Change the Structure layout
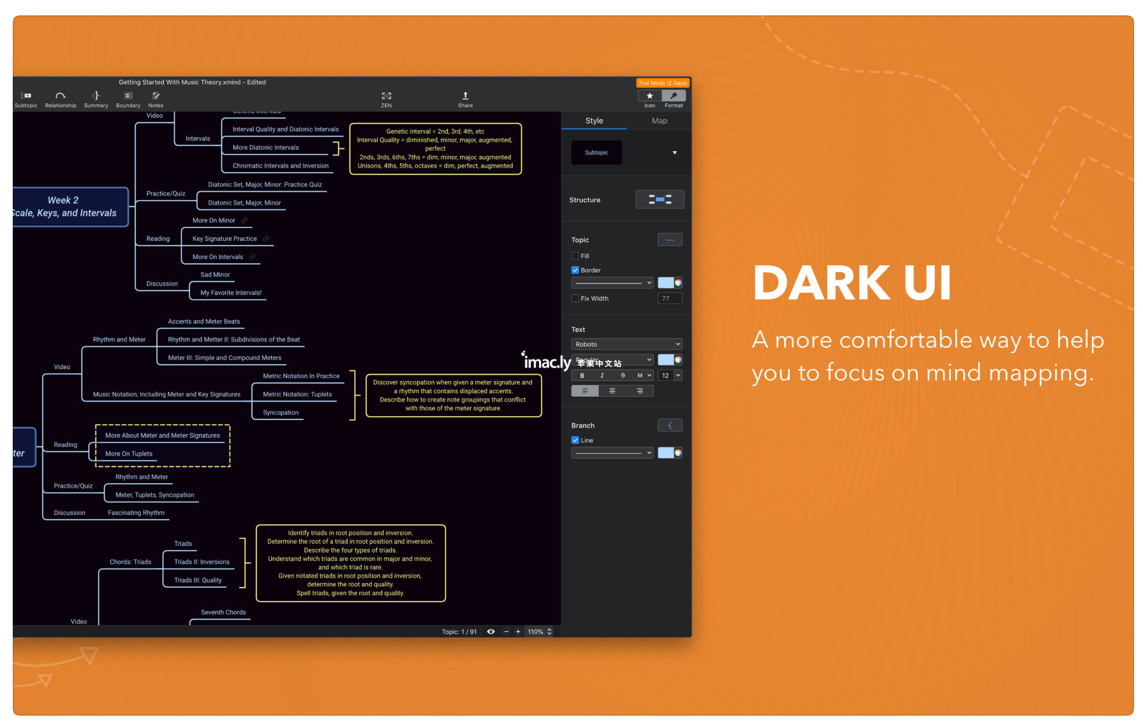 coord(660,199)
